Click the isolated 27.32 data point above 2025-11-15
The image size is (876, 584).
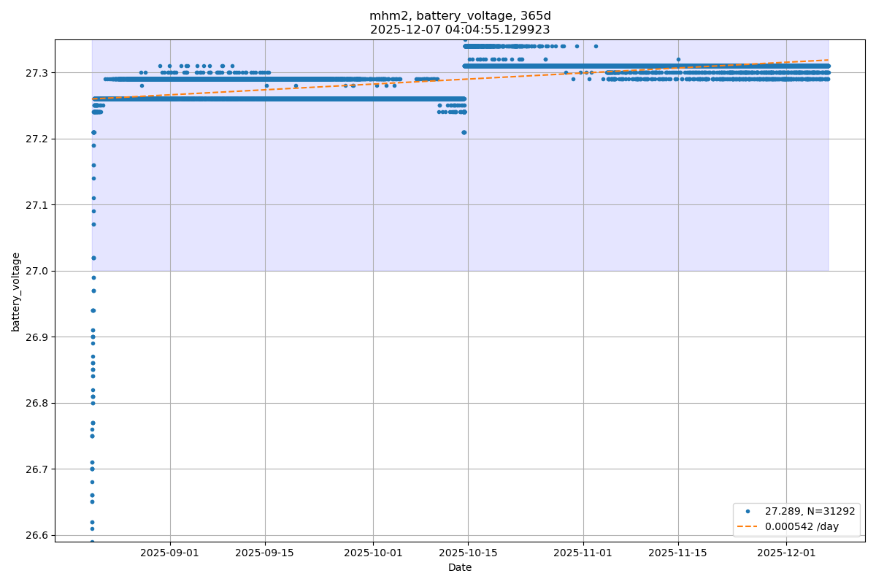click(678, 60)
